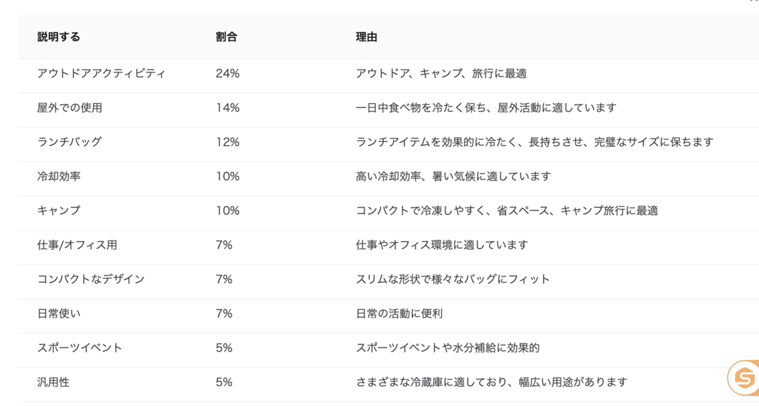Select the 冷却効率 row label
Image resolution: width=759 pixels, height=406 pixels.
click(59, 176)
